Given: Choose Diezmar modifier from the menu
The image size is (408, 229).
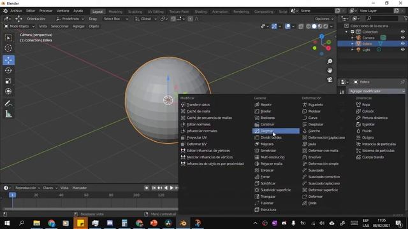Looking at the screenshot, I should pos(276,131).
